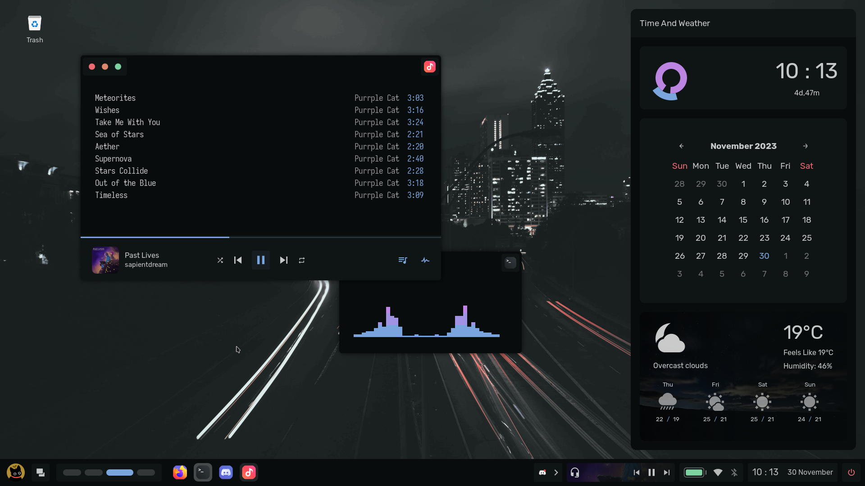Open the playlist queue icon
The width and height of the screenshot is (865, 486).
pos(403,260)
